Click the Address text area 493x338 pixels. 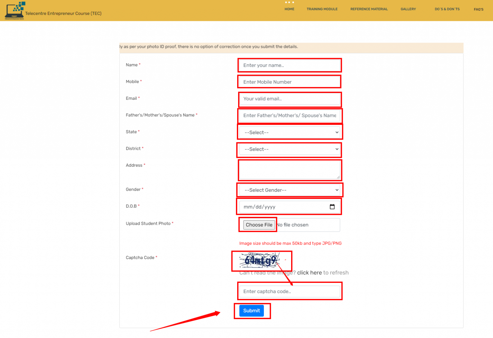pyautogui.click(x=289, y=170)
